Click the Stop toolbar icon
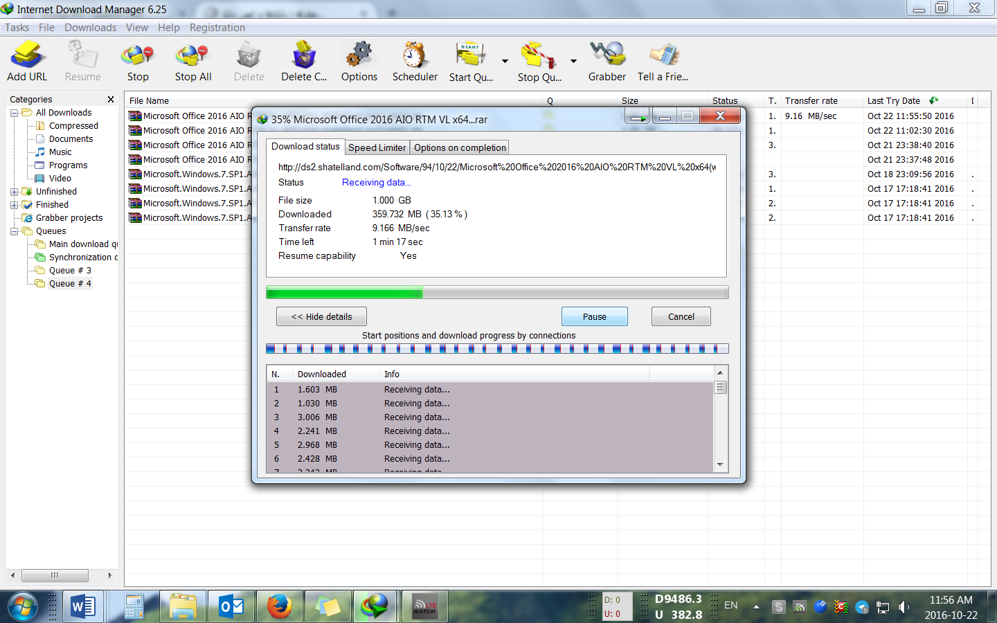This screenshot has height=623, width=997. click(x=138, y=61)
